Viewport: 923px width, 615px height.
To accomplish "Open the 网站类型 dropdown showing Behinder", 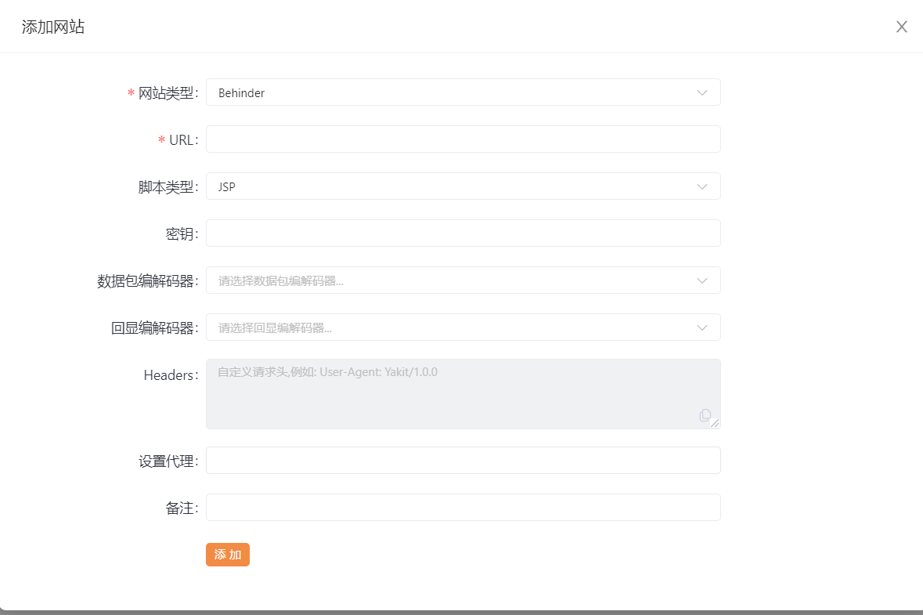I will pyautogui.click(x=462, y=92).
